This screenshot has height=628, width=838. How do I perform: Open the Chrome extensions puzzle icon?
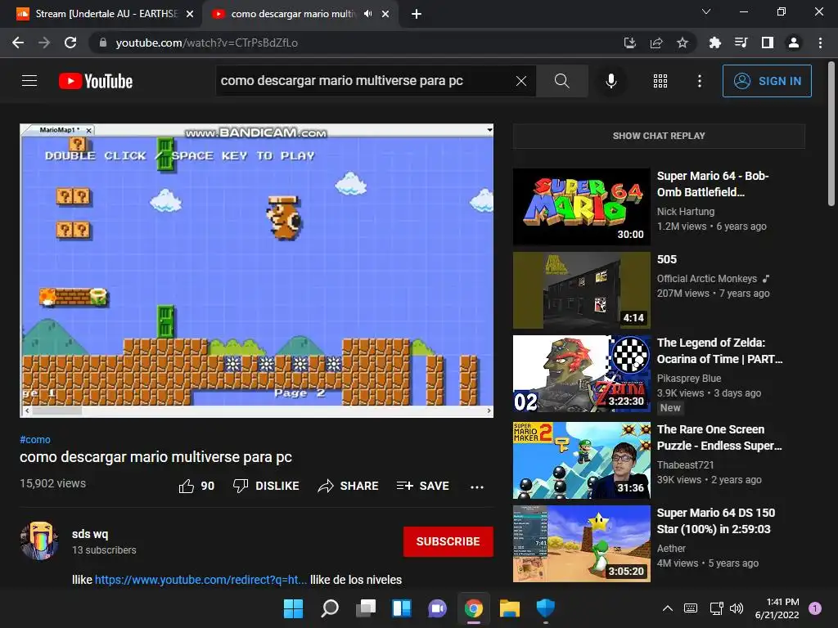[714, 43]
